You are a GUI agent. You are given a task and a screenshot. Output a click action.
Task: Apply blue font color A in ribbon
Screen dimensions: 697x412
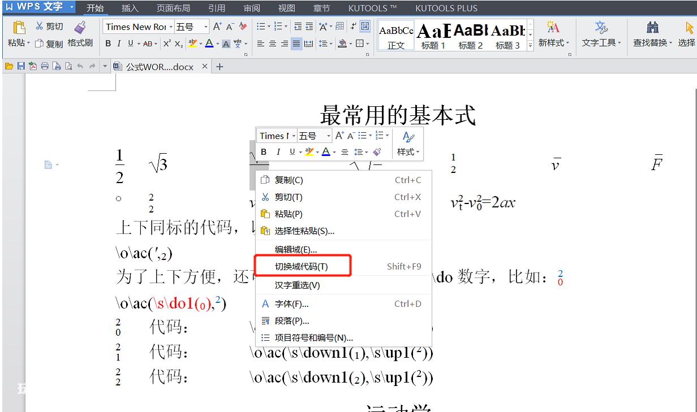click(209, 44)
